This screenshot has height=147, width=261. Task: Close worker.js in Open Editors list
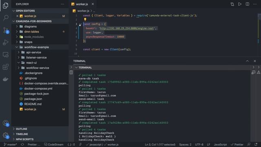pos(17,16)
